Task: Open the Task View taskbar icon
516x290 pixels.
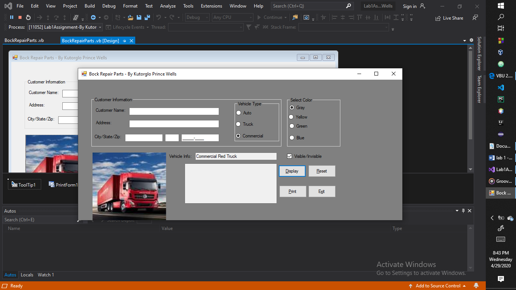Action: click(501, 28)
